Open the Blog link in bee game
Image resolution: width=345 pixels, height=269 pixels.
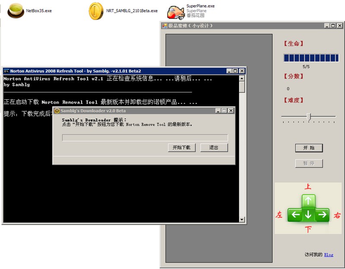click(x=329, y=255)
